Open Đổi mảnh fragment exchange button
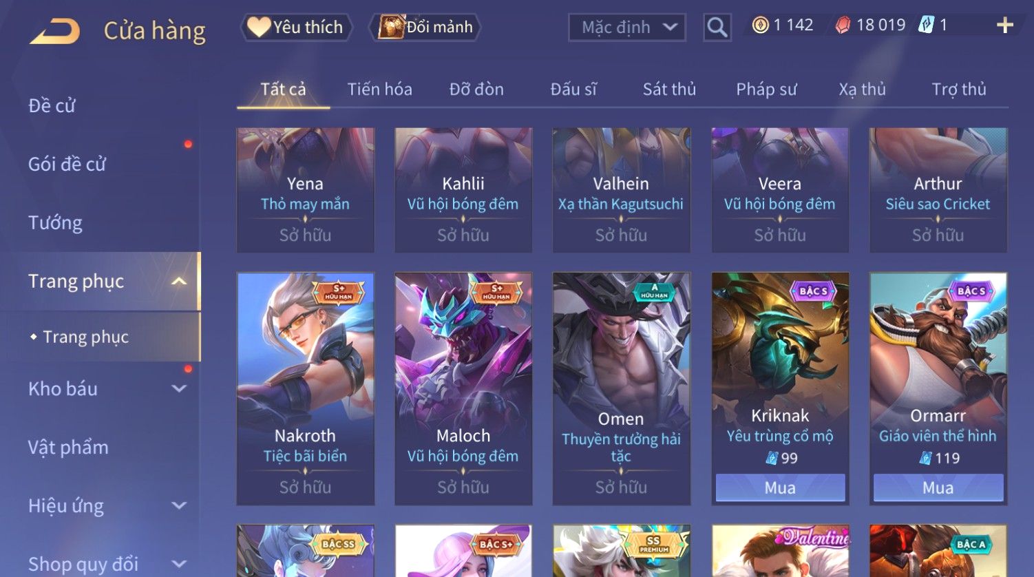This screenshot has width=1034, height=577. click(425, 28)
